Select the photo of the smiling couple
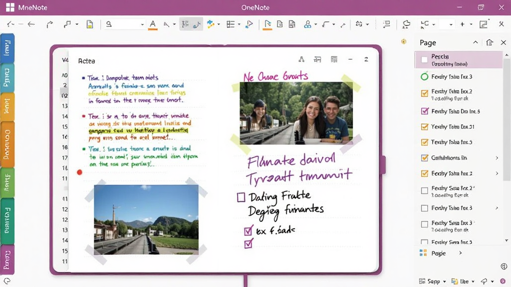 click(296, 113)
